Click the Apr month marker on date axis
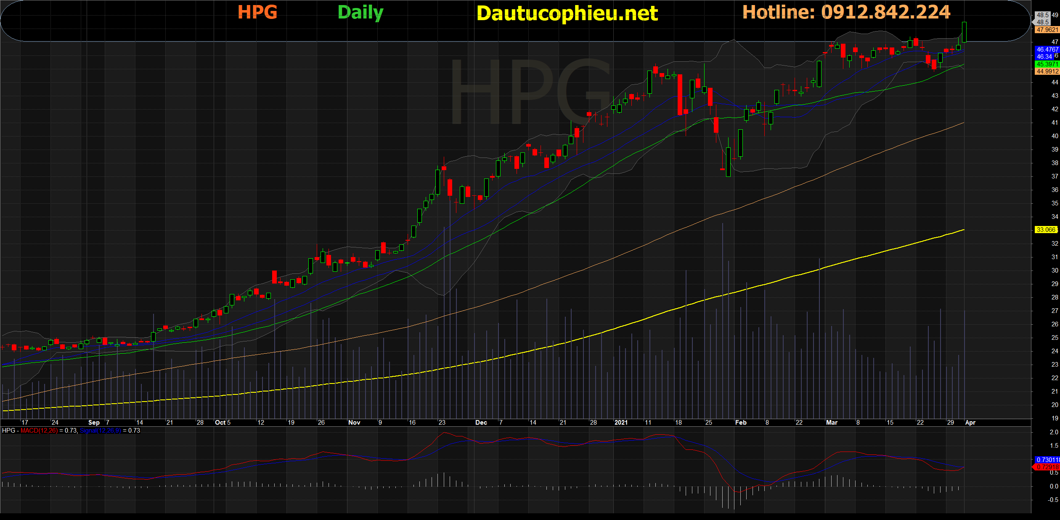Viewport: 1060px width, 520px height. [x=970, y=423]
